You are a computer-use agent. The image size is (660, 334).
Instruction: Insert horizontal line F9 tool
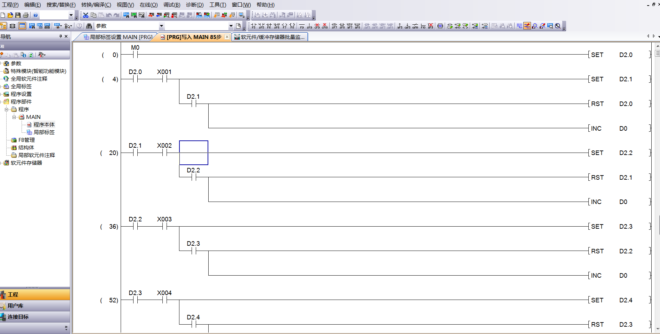[x=302, y=26]
